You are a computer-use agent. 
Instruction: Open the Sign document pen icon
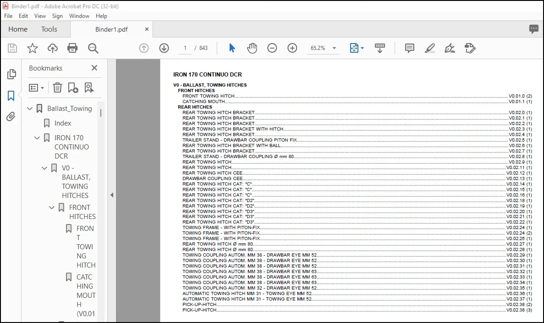point(450,48)
